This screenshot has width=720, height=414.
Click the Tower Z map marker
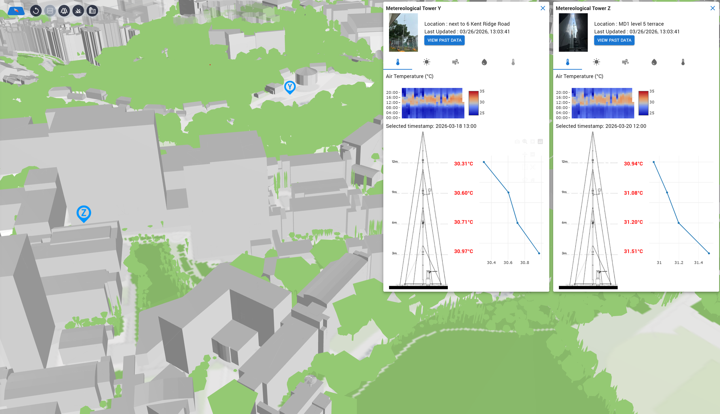(x=84, y=213)
